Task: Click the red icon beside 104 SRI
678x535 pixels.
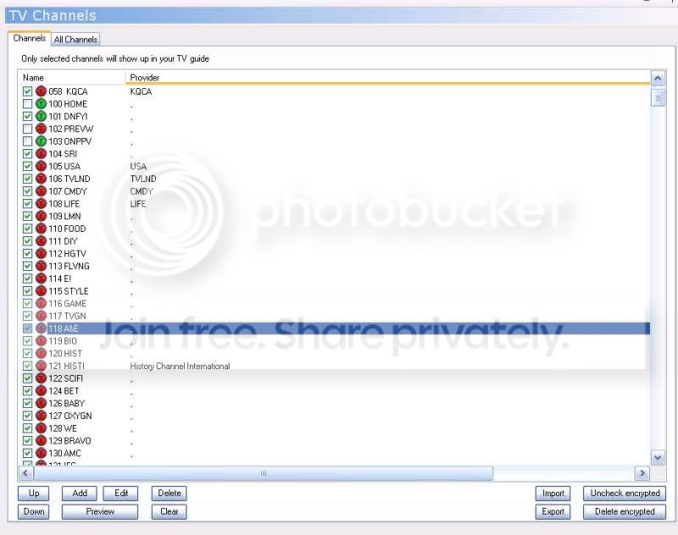Action: tap(41, 154)
